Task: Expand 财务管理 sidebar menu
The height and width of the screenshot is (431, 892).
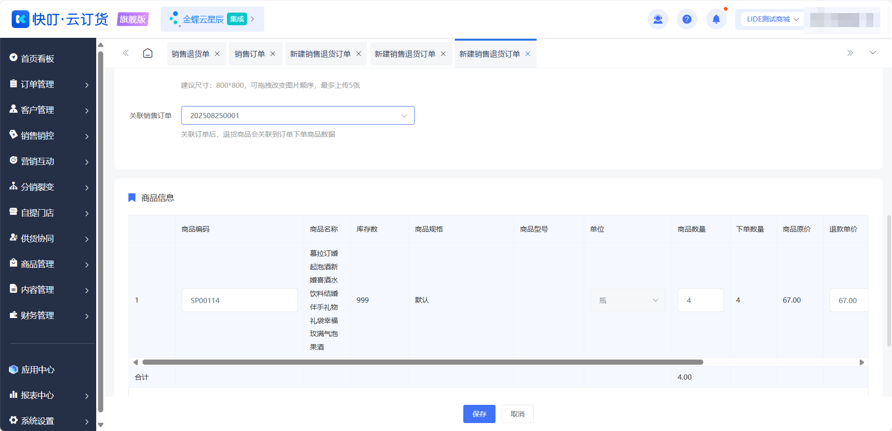Action: pyautogui.click(x=49, y=315)
